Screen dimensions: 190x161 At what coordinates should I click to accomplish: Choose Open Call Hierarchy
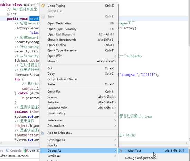pyautogui.click(x=79, y=34)
